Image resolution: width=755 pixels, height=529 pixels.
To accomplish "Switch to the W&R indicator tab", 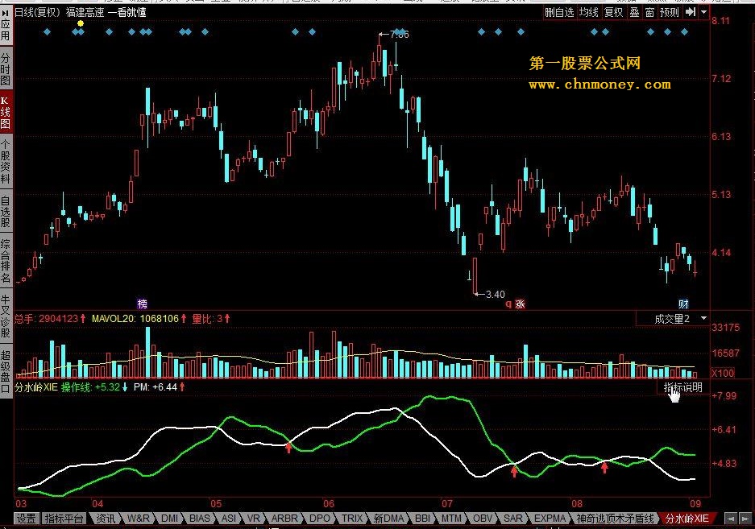I will tap(139, 519).
